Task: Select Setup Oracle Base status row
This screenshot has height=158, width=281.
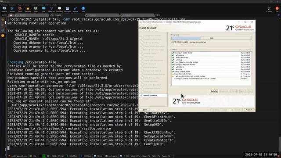Action: tap(211, 72)
